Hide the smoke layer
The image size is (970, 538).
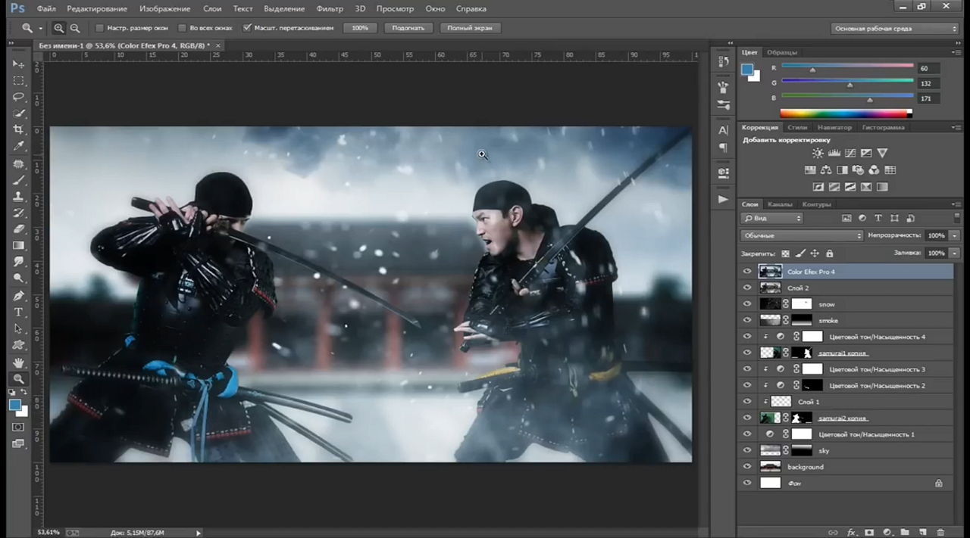click(x=747, y=320)
